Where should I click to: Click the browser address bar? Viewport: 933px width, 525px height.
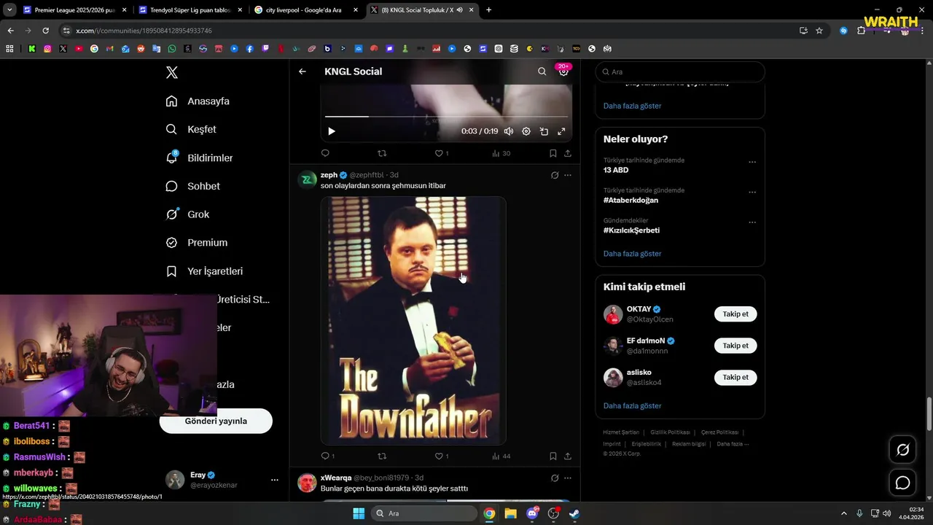430,31
